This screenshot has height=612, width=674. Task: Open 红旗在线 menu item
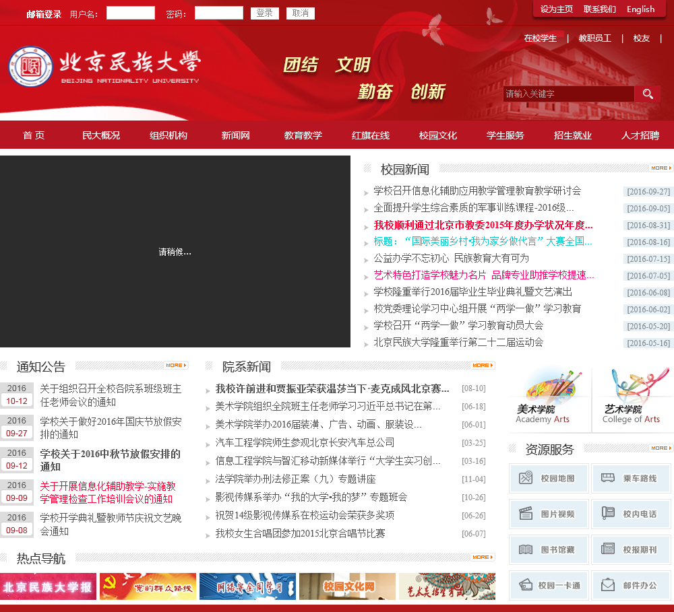pos(371,135)
